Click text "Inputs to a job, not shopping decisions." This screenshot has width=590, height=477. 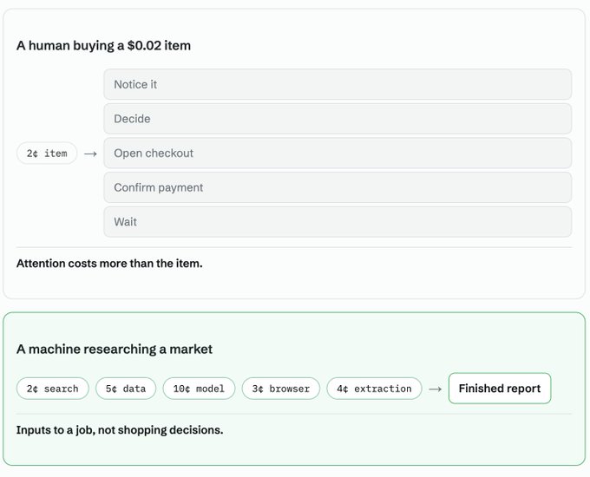point(120,430)
